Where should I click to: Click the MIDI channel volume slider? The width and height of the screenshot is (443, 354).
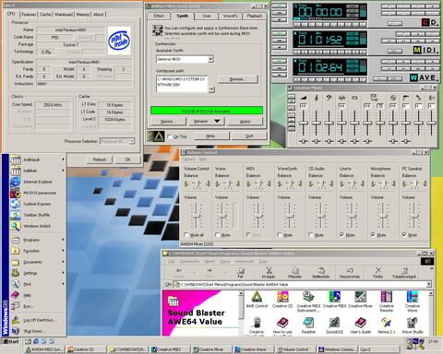(x=258, y=216)
